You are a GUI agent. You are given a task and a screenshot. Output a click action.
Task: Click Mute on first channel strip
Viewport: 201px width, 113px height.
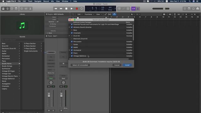coord(49,110)
